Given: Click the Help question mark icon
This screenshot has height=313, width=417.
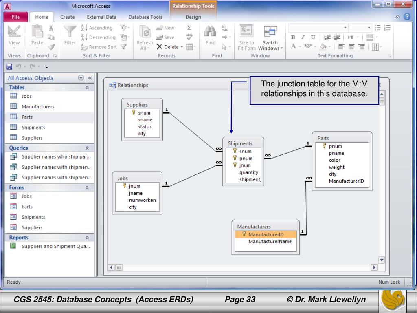Looking at the screenshot, I should point(407,16).
